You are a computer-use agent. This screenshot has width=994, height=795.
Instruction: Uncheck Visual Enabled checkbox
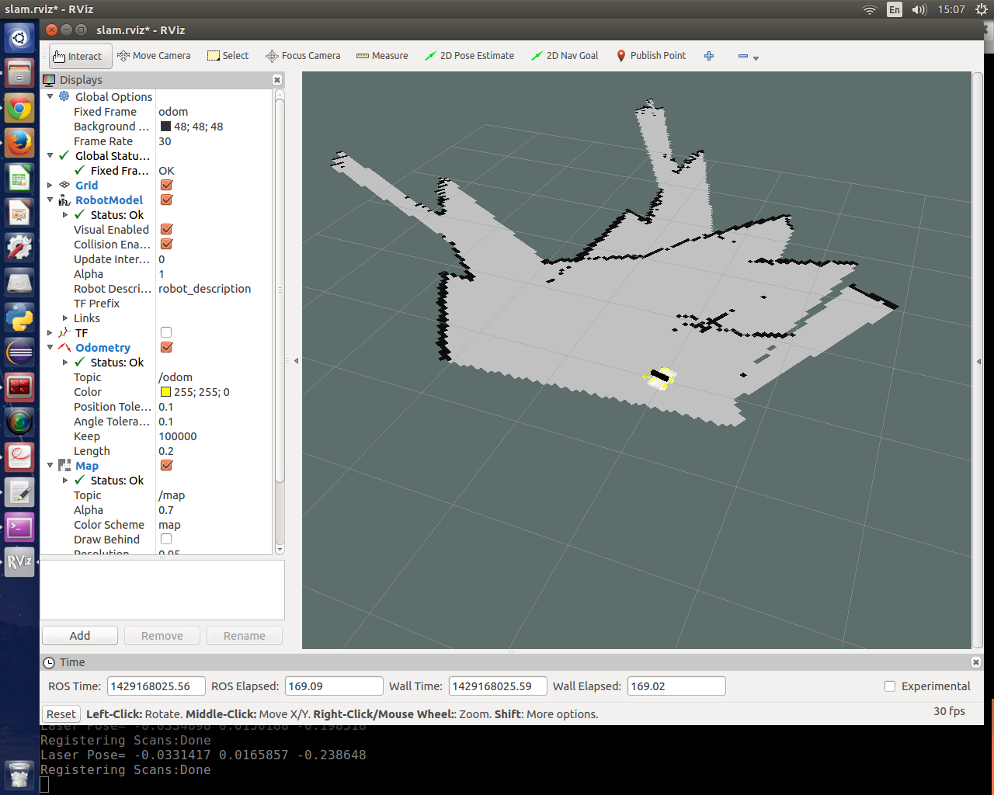(166, 229)
